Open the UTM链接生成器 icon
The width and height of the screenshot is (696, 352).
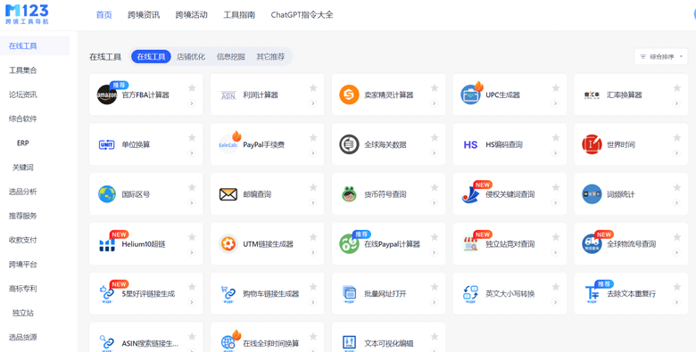point(228,244)
